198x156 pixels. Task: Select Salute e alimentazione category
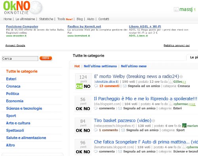[26, 138]
